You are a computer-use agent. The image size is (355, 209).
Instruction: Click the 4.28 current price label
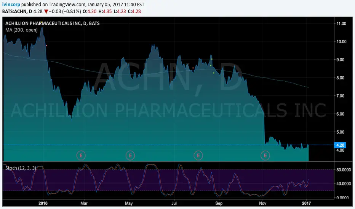pyautogui.click(x=340, y=145)
